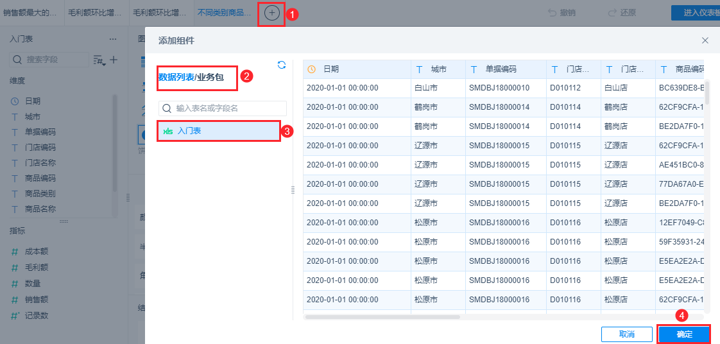Click the redo arrow icon beside 还原
This screenshot has height=344, width=720.
[x=612, y=13]
